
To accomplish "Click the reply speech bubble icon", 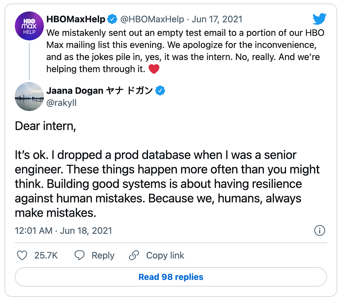I will [x=79, y=255].
